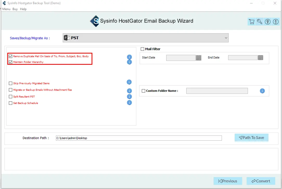
Task: Show info for Set Backup Schedule
Action: click(129, 103)
